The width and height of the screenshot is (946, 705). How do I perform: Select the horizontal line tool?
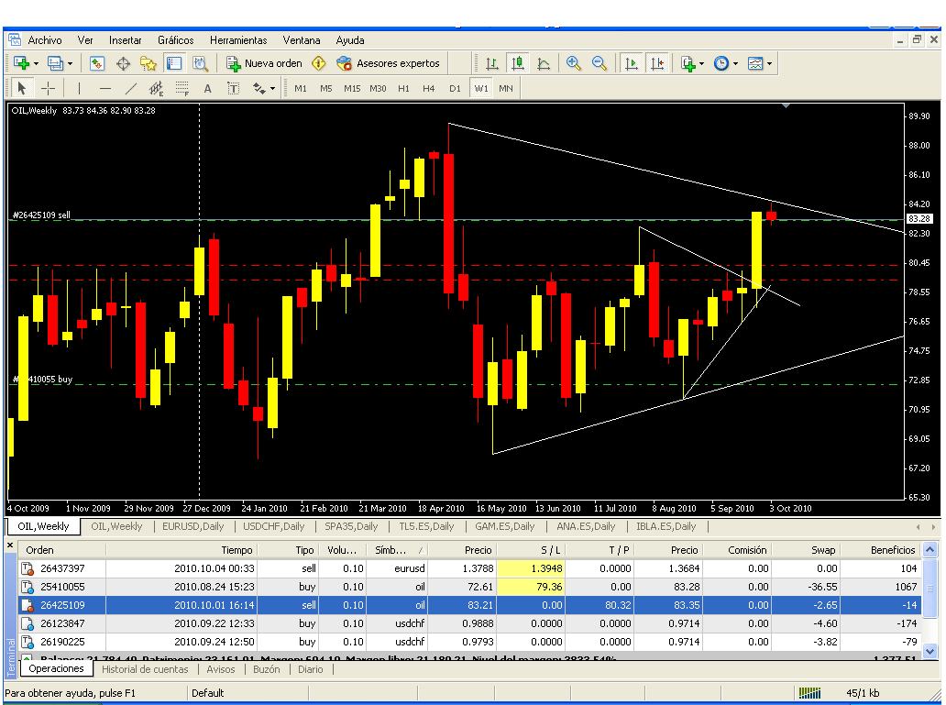click(104, 88)
